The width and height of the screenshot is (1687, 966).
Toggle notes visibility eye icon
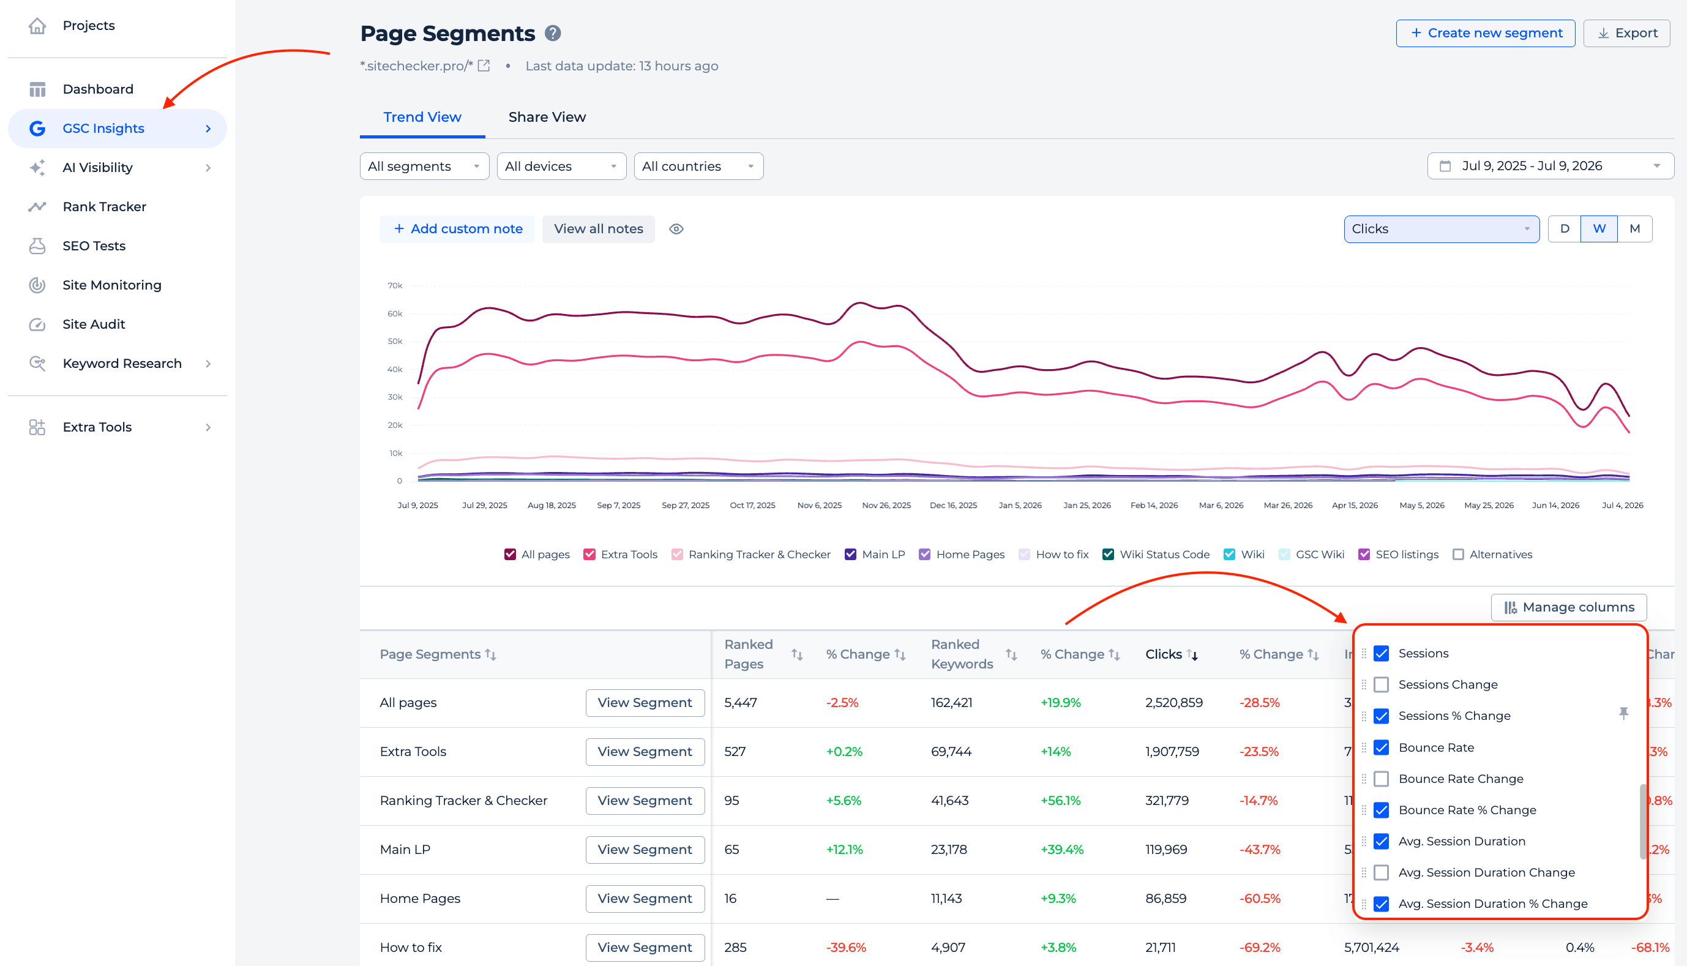click(676, 229)
